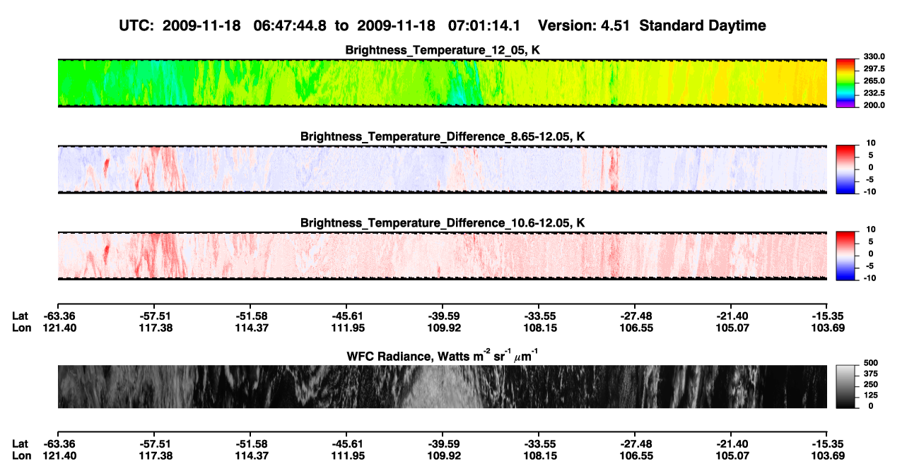Screen dimensions: 919x471
Task: Click lower axis latitude value -27.48
Action: pos(635,444)
